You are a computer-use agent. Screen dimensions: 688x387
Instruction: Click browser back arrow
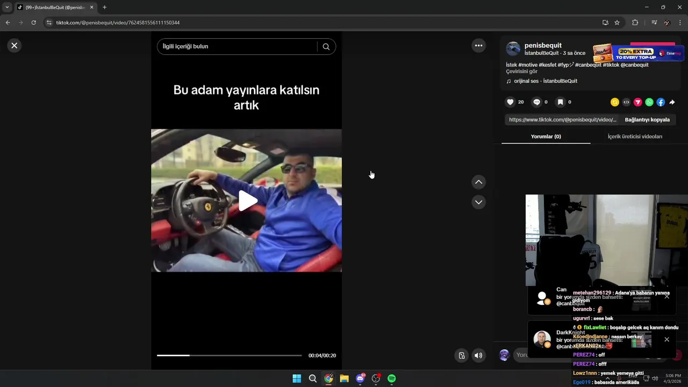tap(8, 23)
